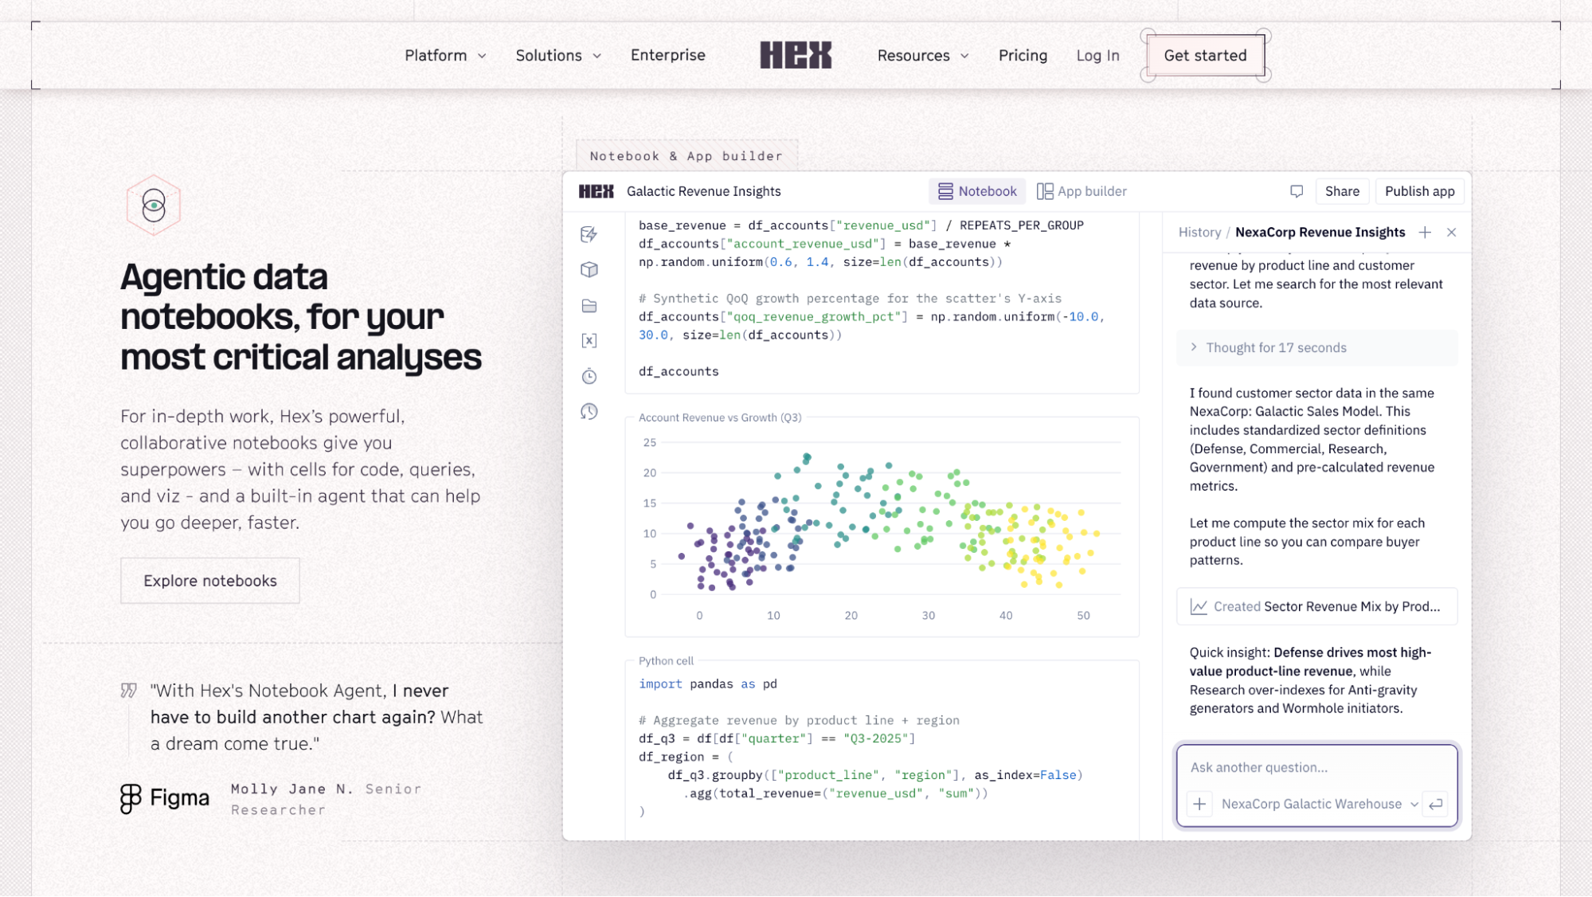Close the NexaCorp Revenue Insights panel
Viewport: 1592px width, 897px height.
[x=1452, y=233]
